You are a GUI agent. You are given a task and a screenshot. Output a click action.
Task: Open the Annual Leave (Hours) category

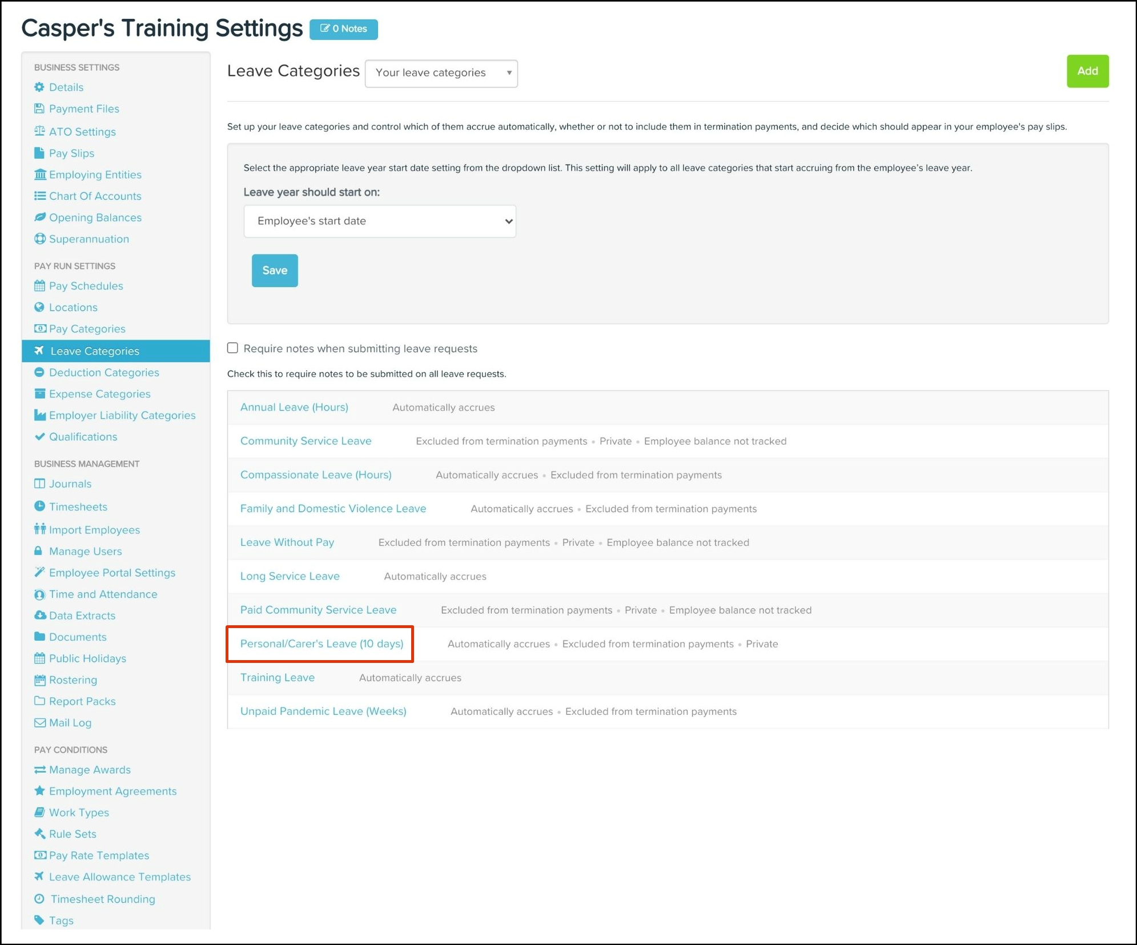pos(294,407)
